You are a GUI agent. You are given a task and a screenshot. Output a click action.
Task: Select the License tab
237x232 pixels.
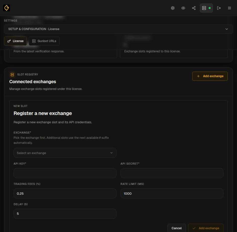point(15,41)
